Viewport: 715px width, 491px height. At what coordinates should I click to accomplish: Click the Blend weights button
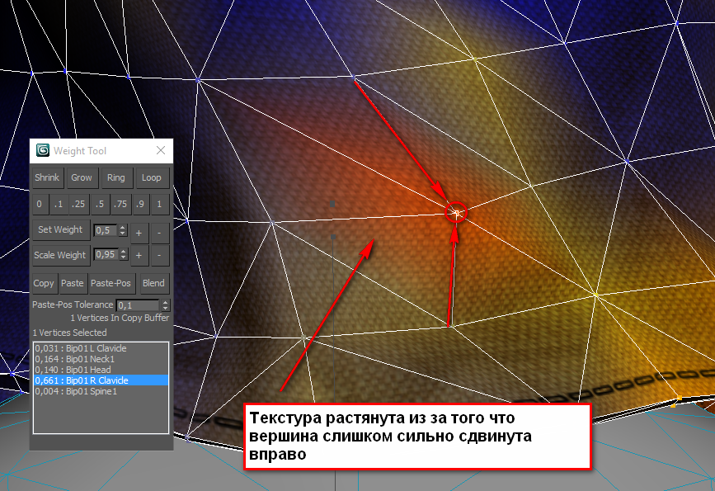point(153,283)
